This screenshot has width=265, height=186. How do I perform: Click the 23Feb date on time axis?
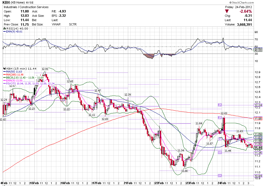coord(191,183)
